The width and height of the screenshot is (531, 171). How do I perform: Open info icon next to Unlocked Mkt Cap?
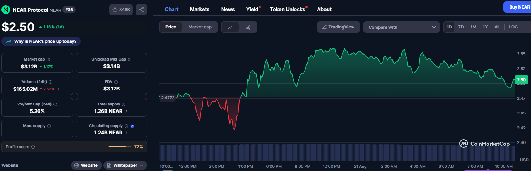coord(130,59)
